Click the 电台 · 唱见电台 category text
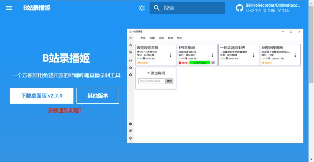Image resolution: width=314 pixels, height=162 pixels. pyautogui.click(x=187, y=55)
